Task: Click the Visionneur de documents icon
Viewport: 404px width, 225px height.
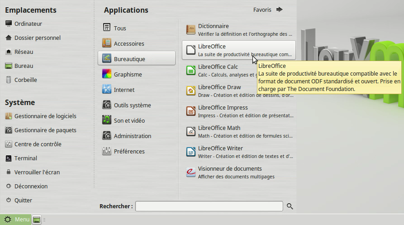Action: [190, 172]
